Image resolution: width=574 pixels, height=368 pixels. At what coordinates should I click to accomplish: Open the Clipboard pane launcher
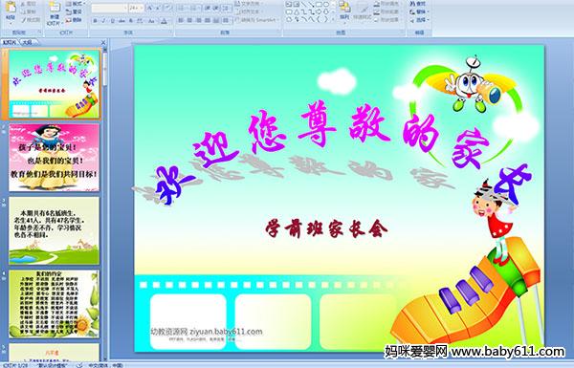[x=39, y=32]
